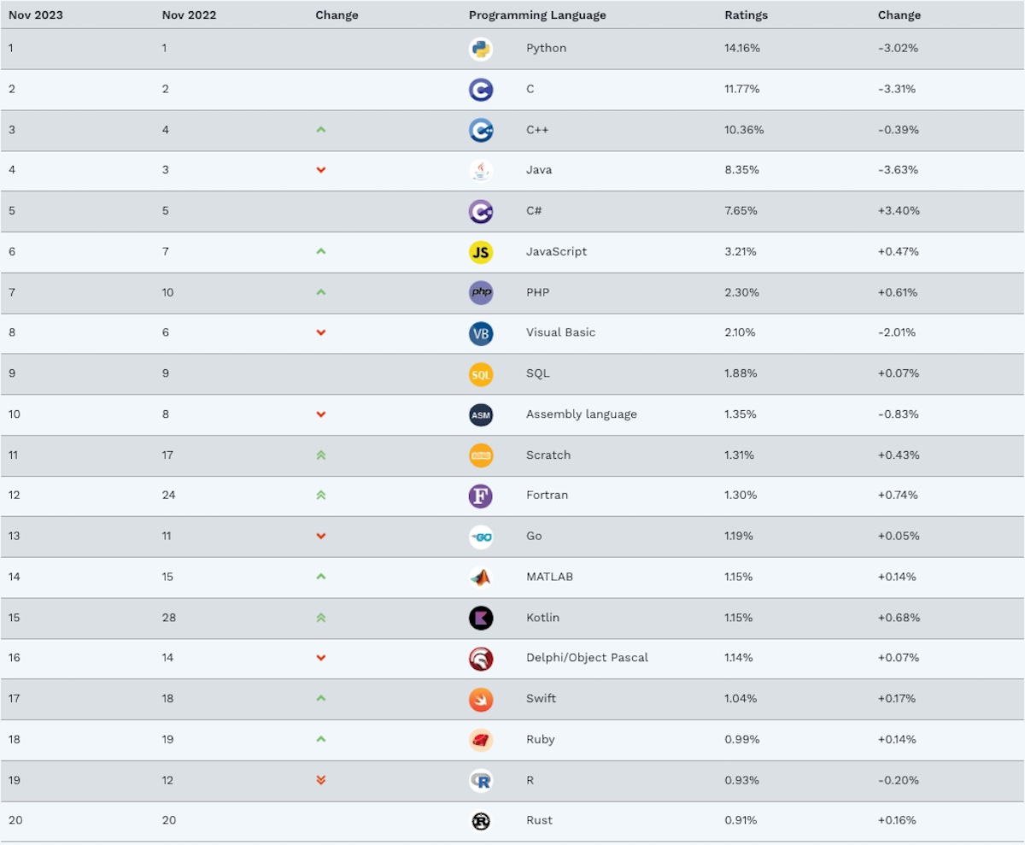The height and width of the screenshot is (845, 1025).
Task: Click the Kotlin logo icon
Action: pyautogui.click(x=481, y=618)
